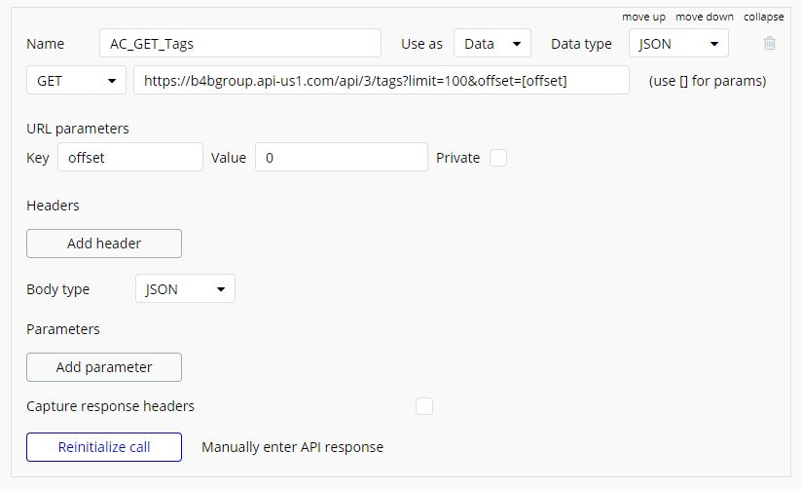Collapse the API call panel
Image resolution: width=802 pixels, height=489 pixels.
(x=763, y=17)
